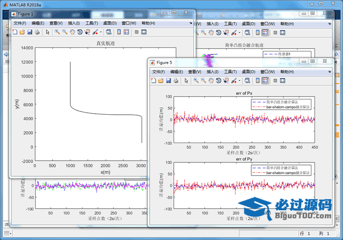
Task: Show Plot Tools in background figure window
Action: click(x=283, y=33)
